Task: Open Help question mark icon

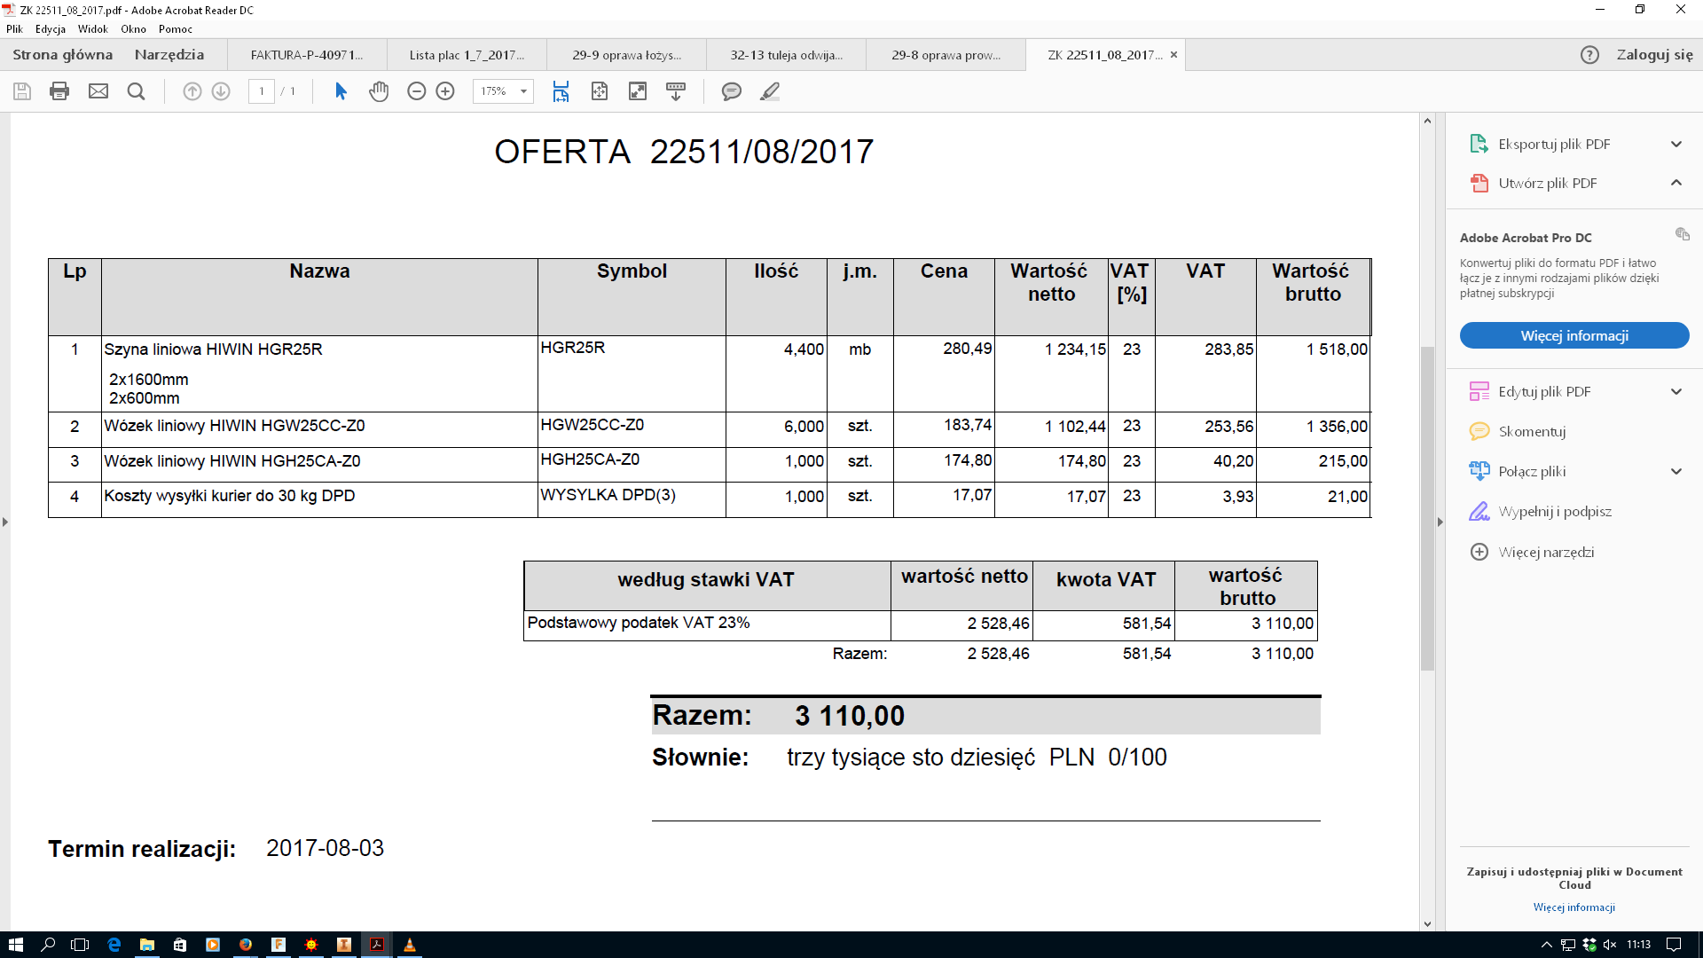Action: pyautogui.click(x=1589, y=55)
